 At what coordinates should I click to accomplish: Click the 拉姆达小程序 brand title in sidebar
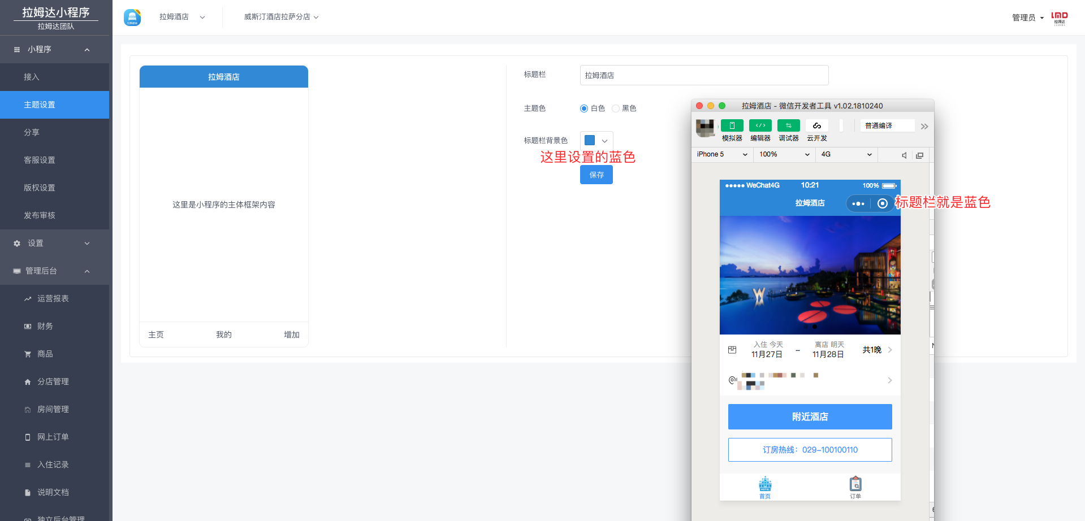tap(55, 12)
